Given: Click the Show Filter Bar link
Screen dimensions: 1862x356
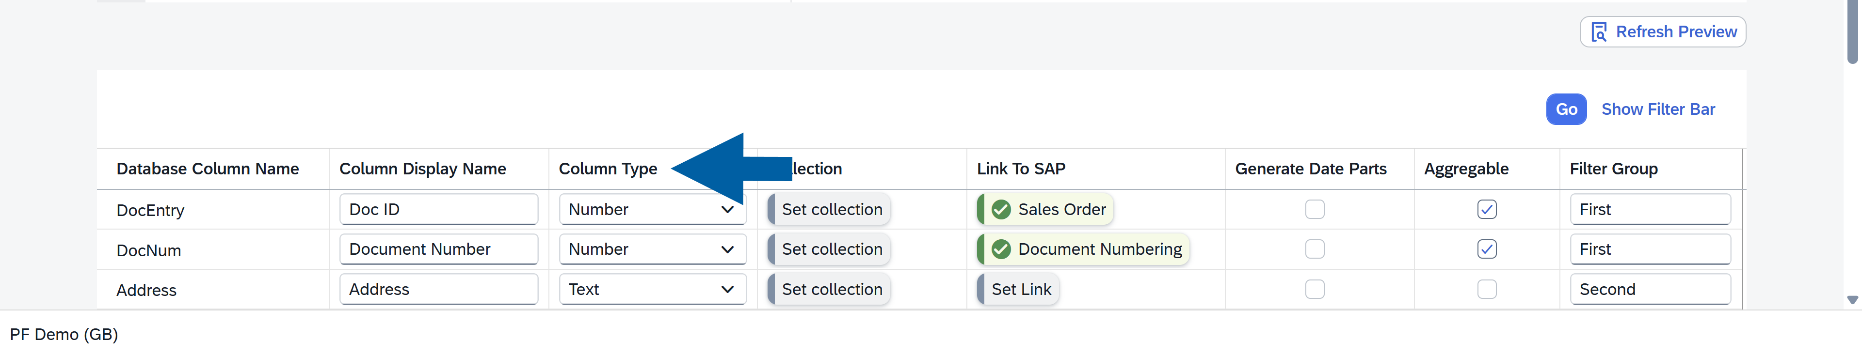Looking at the screenshot, I should click(x=1657, y=110).
